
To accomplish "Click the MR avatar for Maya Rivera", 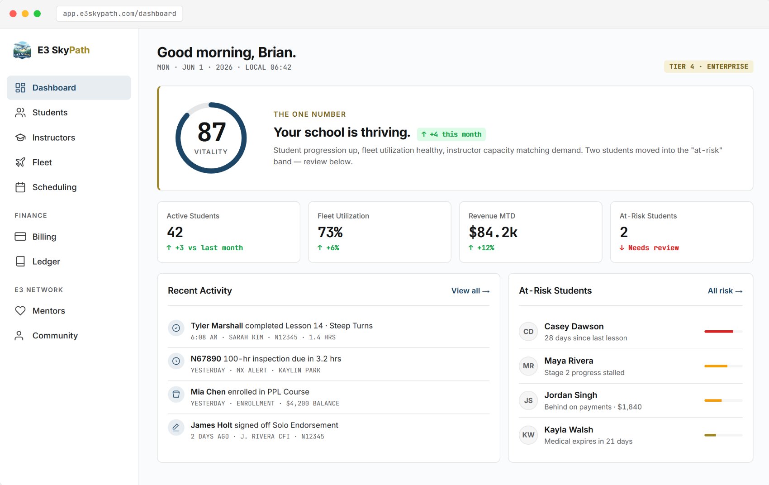I will [528, 366].
